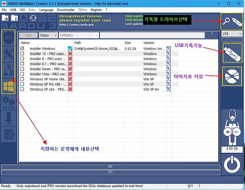245x190 pixels.
Task: Click the empty drive field below USB dropdown
Action: point(232,40)
